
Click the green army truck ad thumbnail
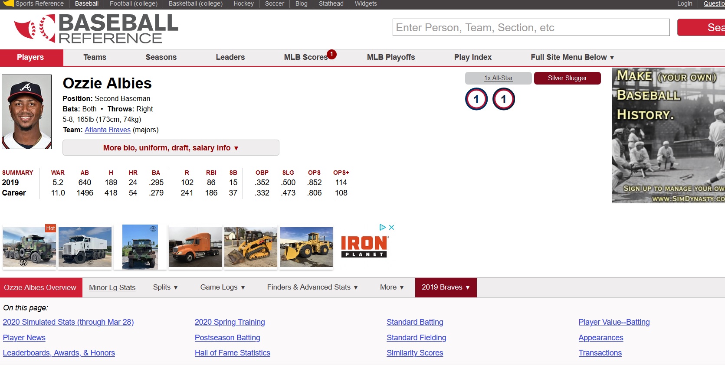[140, 247]
